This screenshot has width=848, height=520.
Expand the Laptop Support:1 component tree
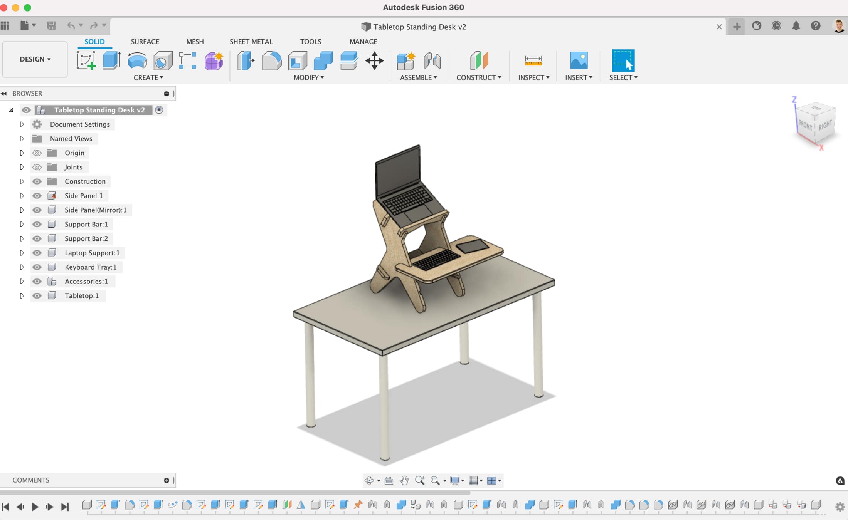21,252
